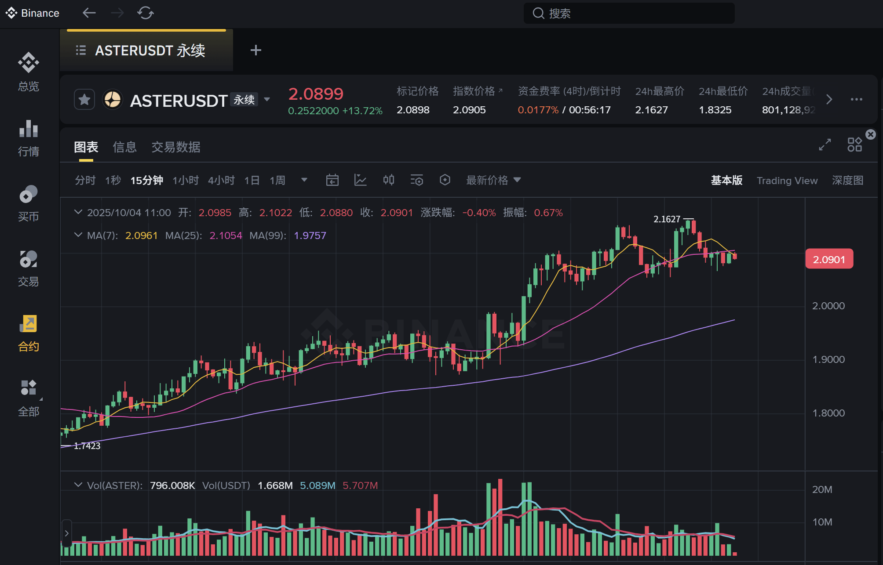Click the refresh page icon
Image resolution: width=883 pixels, height=565 pixels.
click(x=145, y=13)
